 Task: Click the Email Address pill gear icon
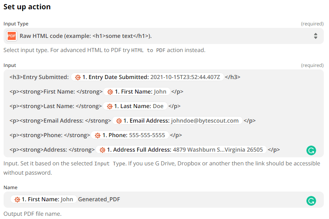click(119, 121)
